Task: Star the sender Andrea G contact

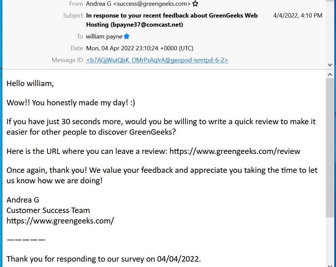Action: point(195,4)
